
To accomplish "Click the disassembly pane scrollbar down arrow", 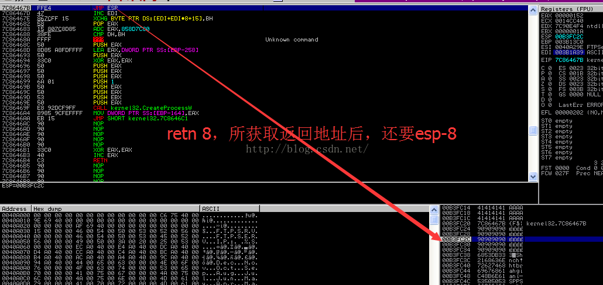I will click(x=533, y=176).
